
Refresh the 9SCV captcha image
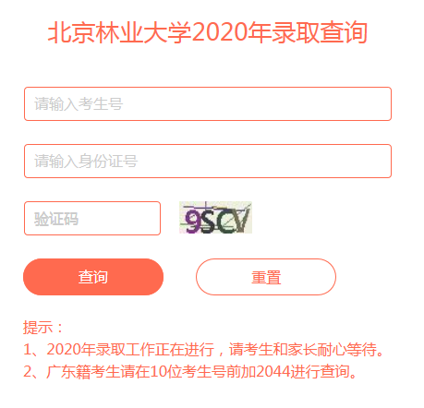[215, 218]
